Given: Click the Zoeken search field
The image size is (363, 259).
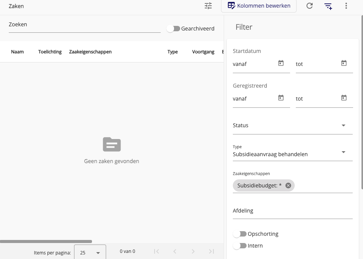Looking at the screenshot, I should pyautogui.click(x=84, y=25).
